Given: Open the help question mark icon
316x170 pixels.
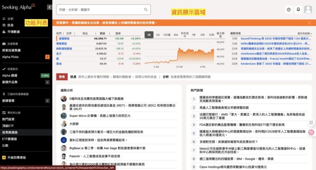Looking at the screenshot, I should click(289, 9).
